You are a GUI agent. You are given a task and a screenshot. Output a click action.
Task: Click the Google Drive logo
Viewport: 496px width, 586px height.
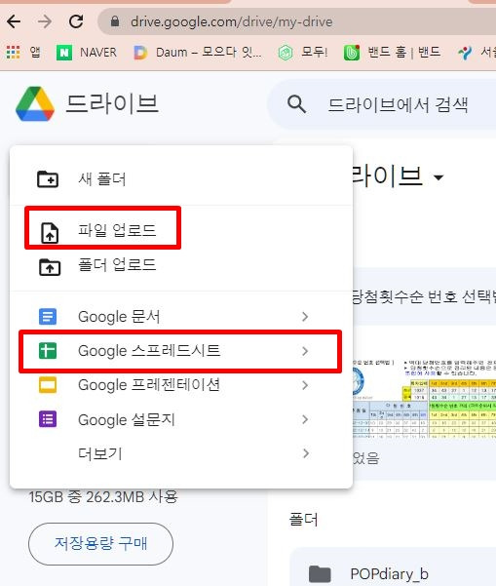tap(35, 104)
